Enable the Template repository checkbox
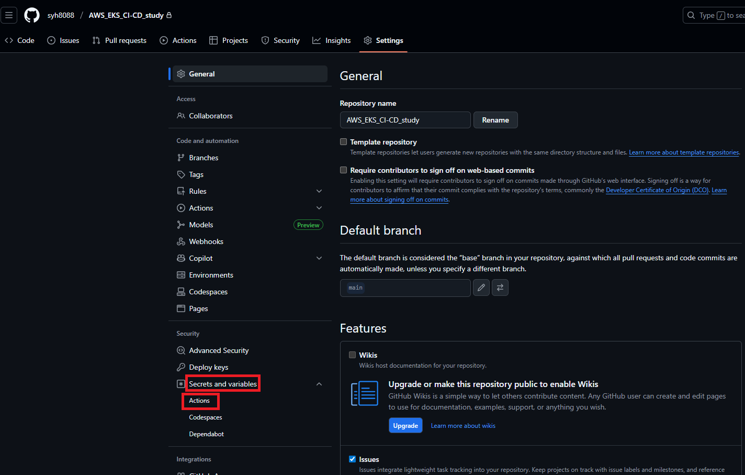The width and height of the screenshot is (745, 475). coord(343,142)
